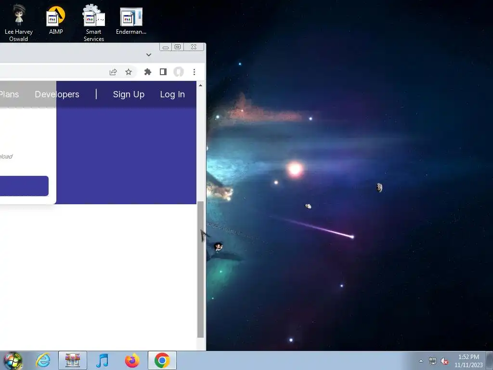Open the Chrome three-dot menu
Viewport: 493px width, 370px height.
(x=195, y=72)
